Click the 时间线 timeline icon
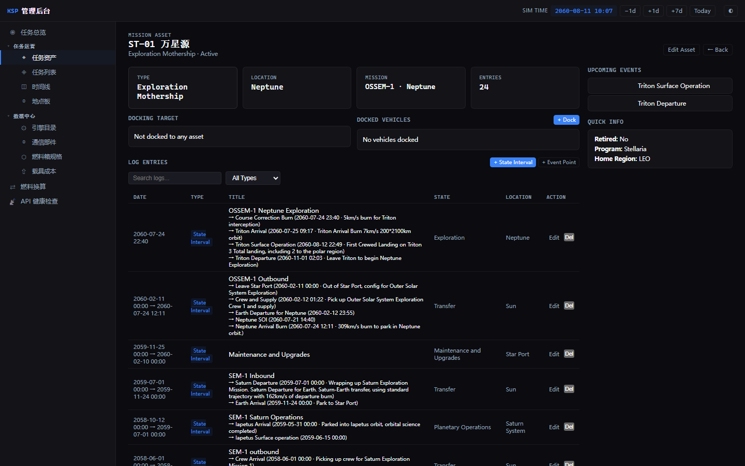The width and height of the screenshot is (745, 466). (24, 86)
